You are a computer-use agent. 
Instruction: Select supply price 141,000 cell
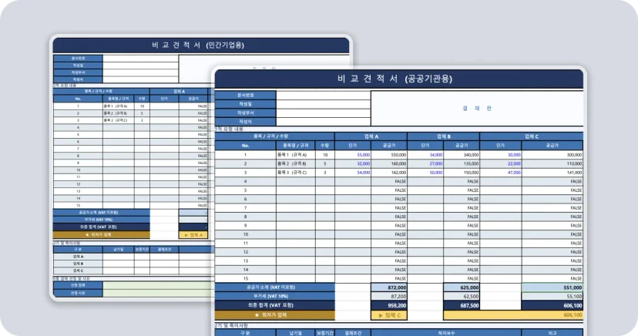pos(552,173)
